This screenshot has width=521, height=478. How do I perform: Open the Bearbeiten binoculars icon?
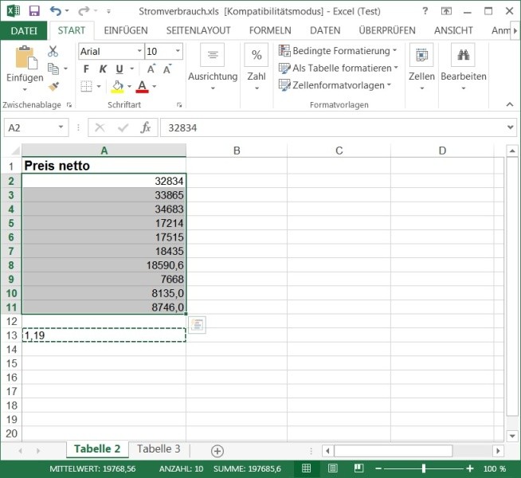tap(463, 55)
